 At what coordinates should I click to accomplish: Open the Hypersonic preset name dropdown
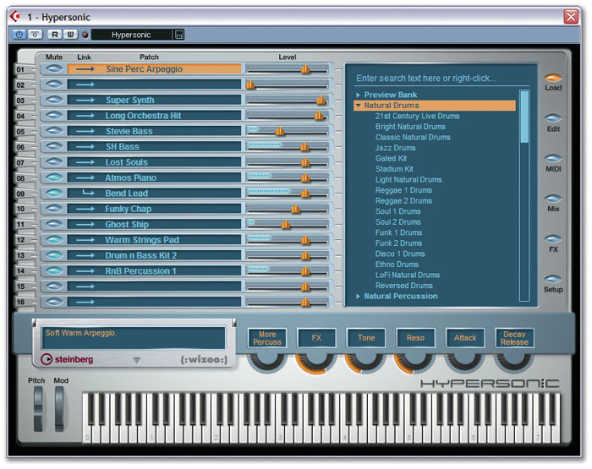point(131,35)
